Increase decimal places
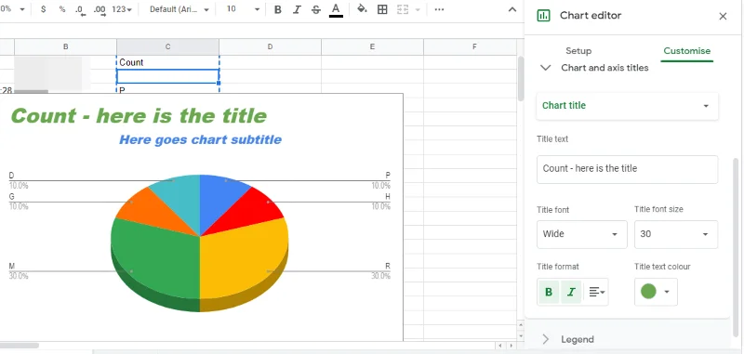This screenshot has height=354, width=744. click(100, 10)
